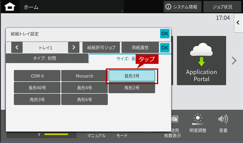The image size is (243, 143).
Task: Open ジョブ状況 job status
Action: pos(222,6)
